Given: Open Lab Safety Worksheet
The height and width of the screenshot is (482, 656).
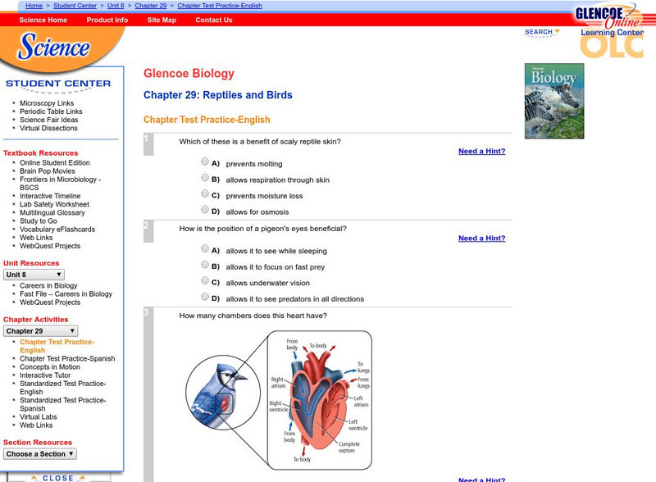Looking at the screenshot, I should (x=54, y=204).
